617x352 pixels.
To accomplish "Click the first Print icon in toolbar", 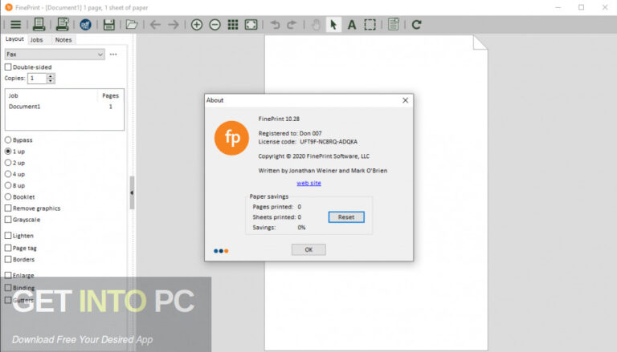I will point(39,24).
